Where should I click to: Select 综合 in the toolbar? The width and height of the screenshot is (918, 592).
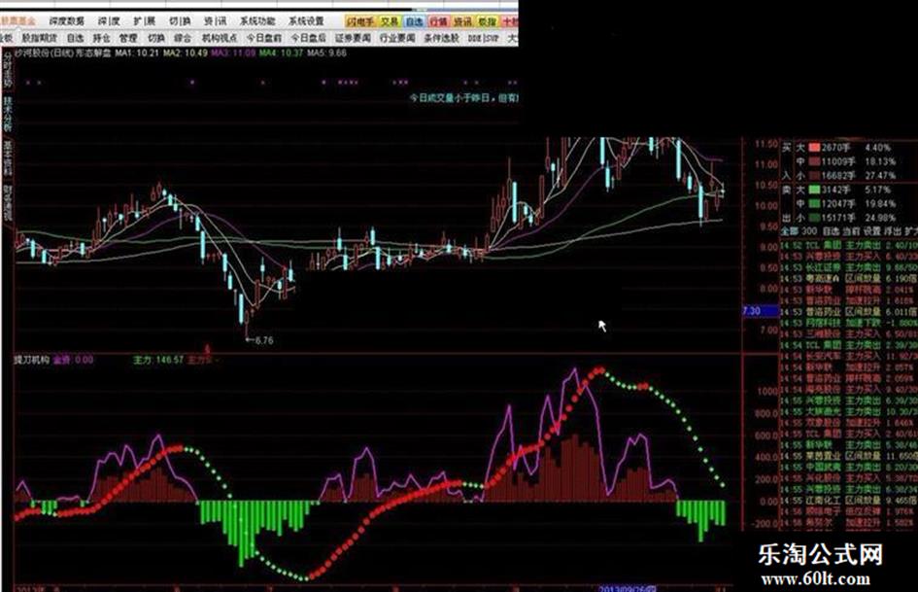point(183,38)
